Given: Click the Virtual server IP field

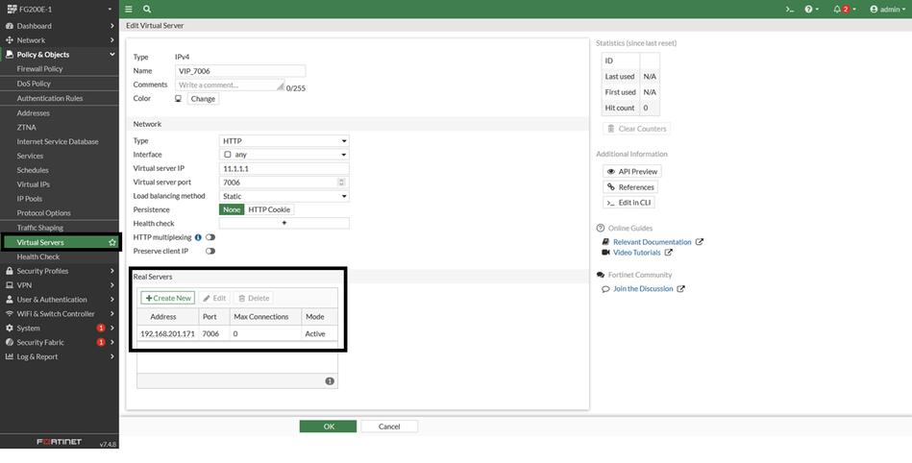Looking at the screenshot, I should [x=283, y=169].
